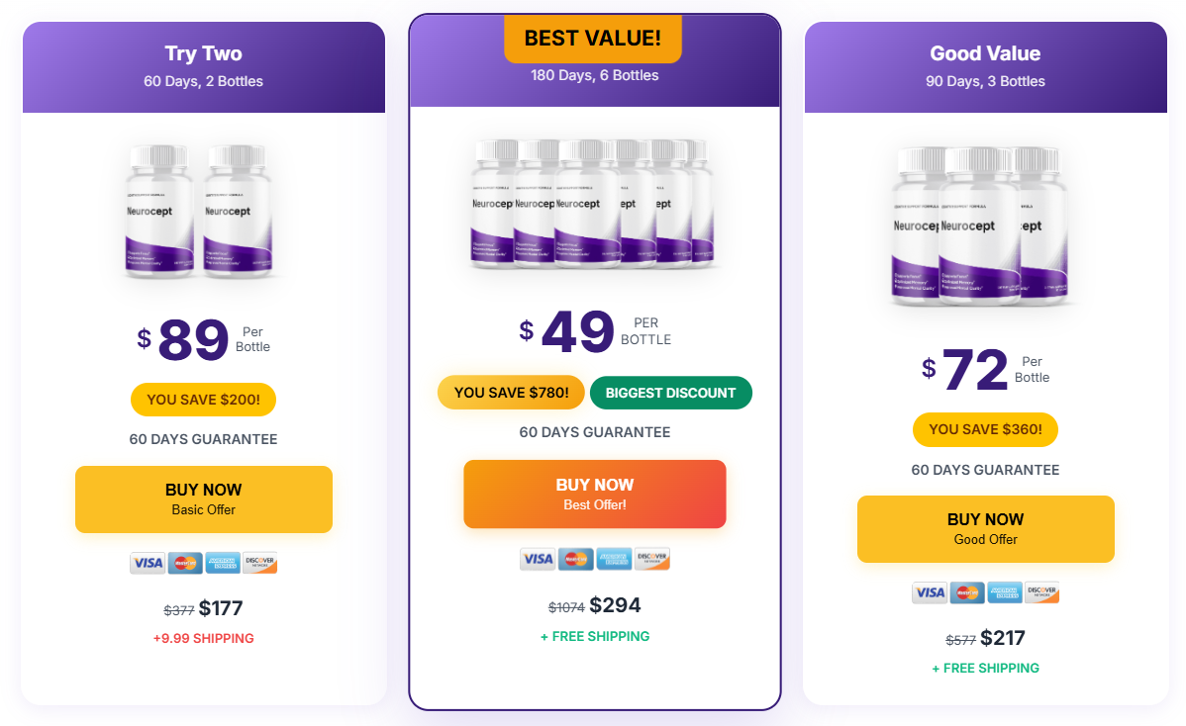Click the BUY NOW Basic Offer button
Screen dimensions: 1186x726
[203, 499]
